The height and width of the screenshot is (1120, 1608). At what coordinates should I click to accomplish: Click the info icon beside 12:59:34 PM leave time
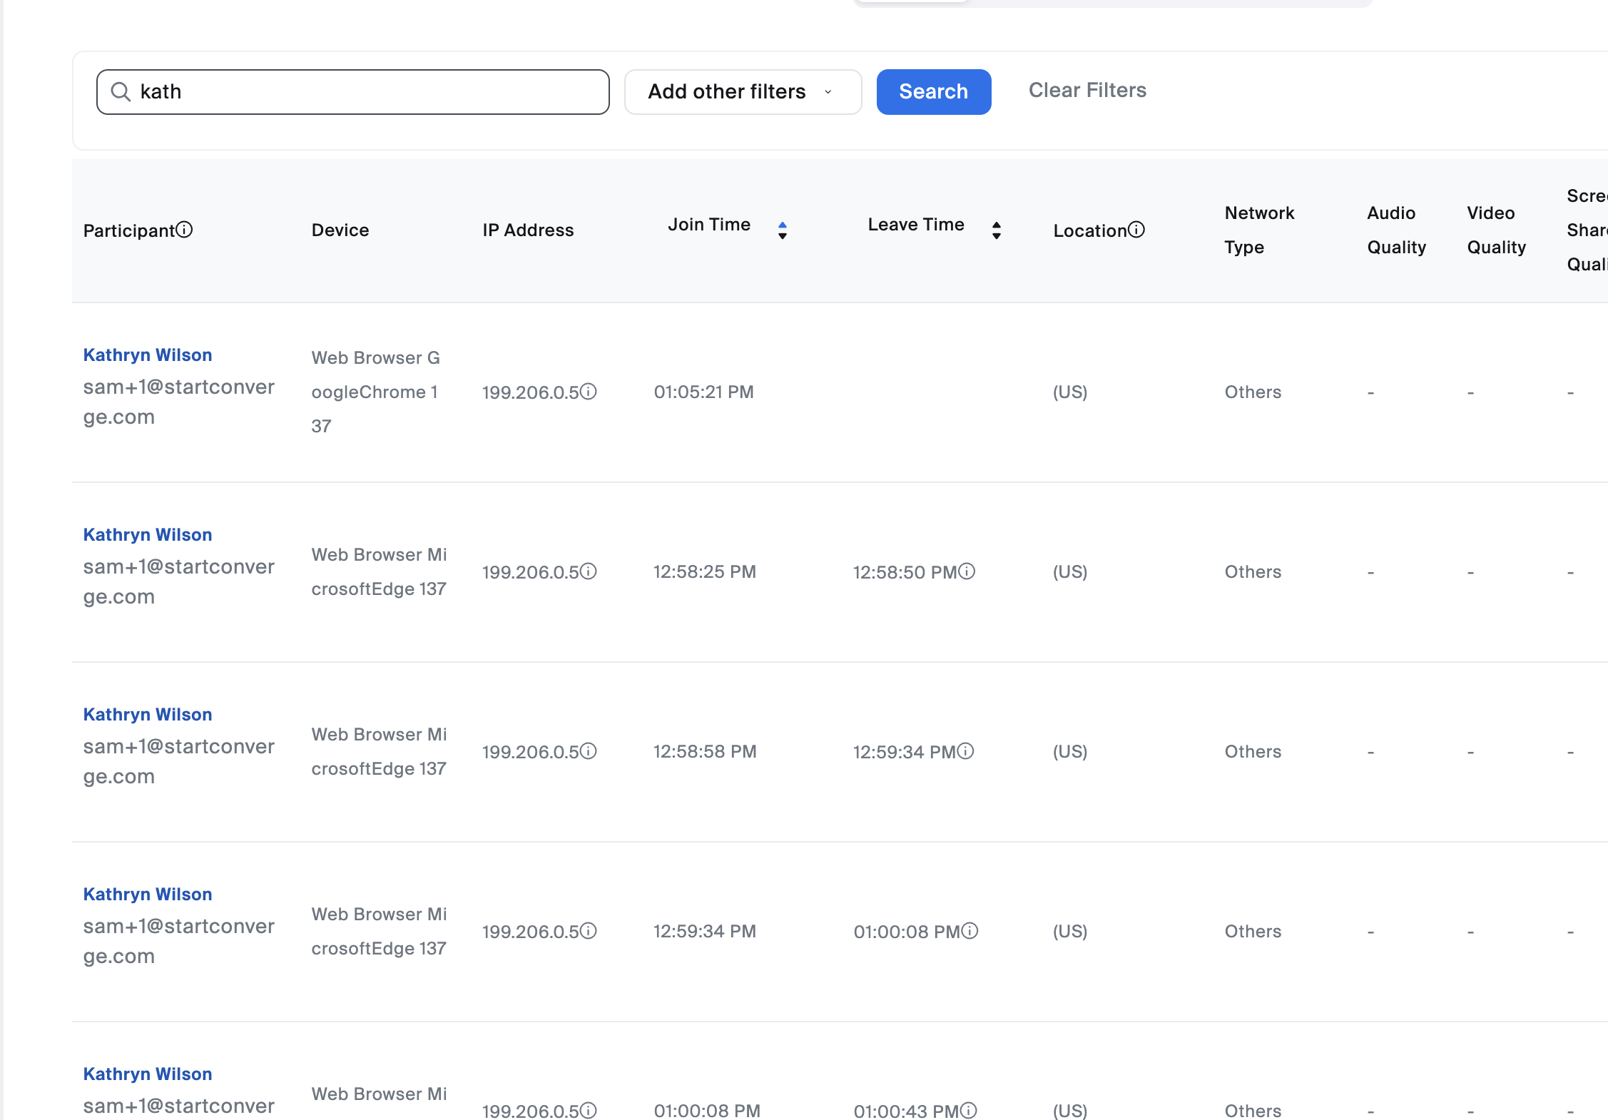pos(965,751)
